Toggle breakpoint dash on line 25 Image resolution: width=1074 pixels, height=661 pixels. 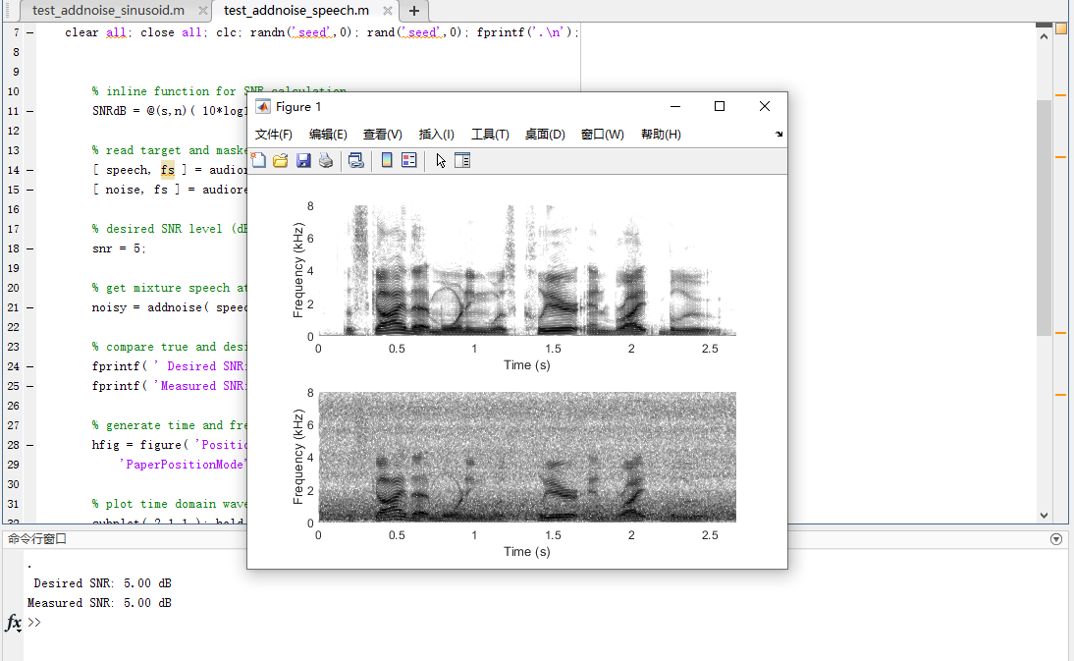(30, 386)
